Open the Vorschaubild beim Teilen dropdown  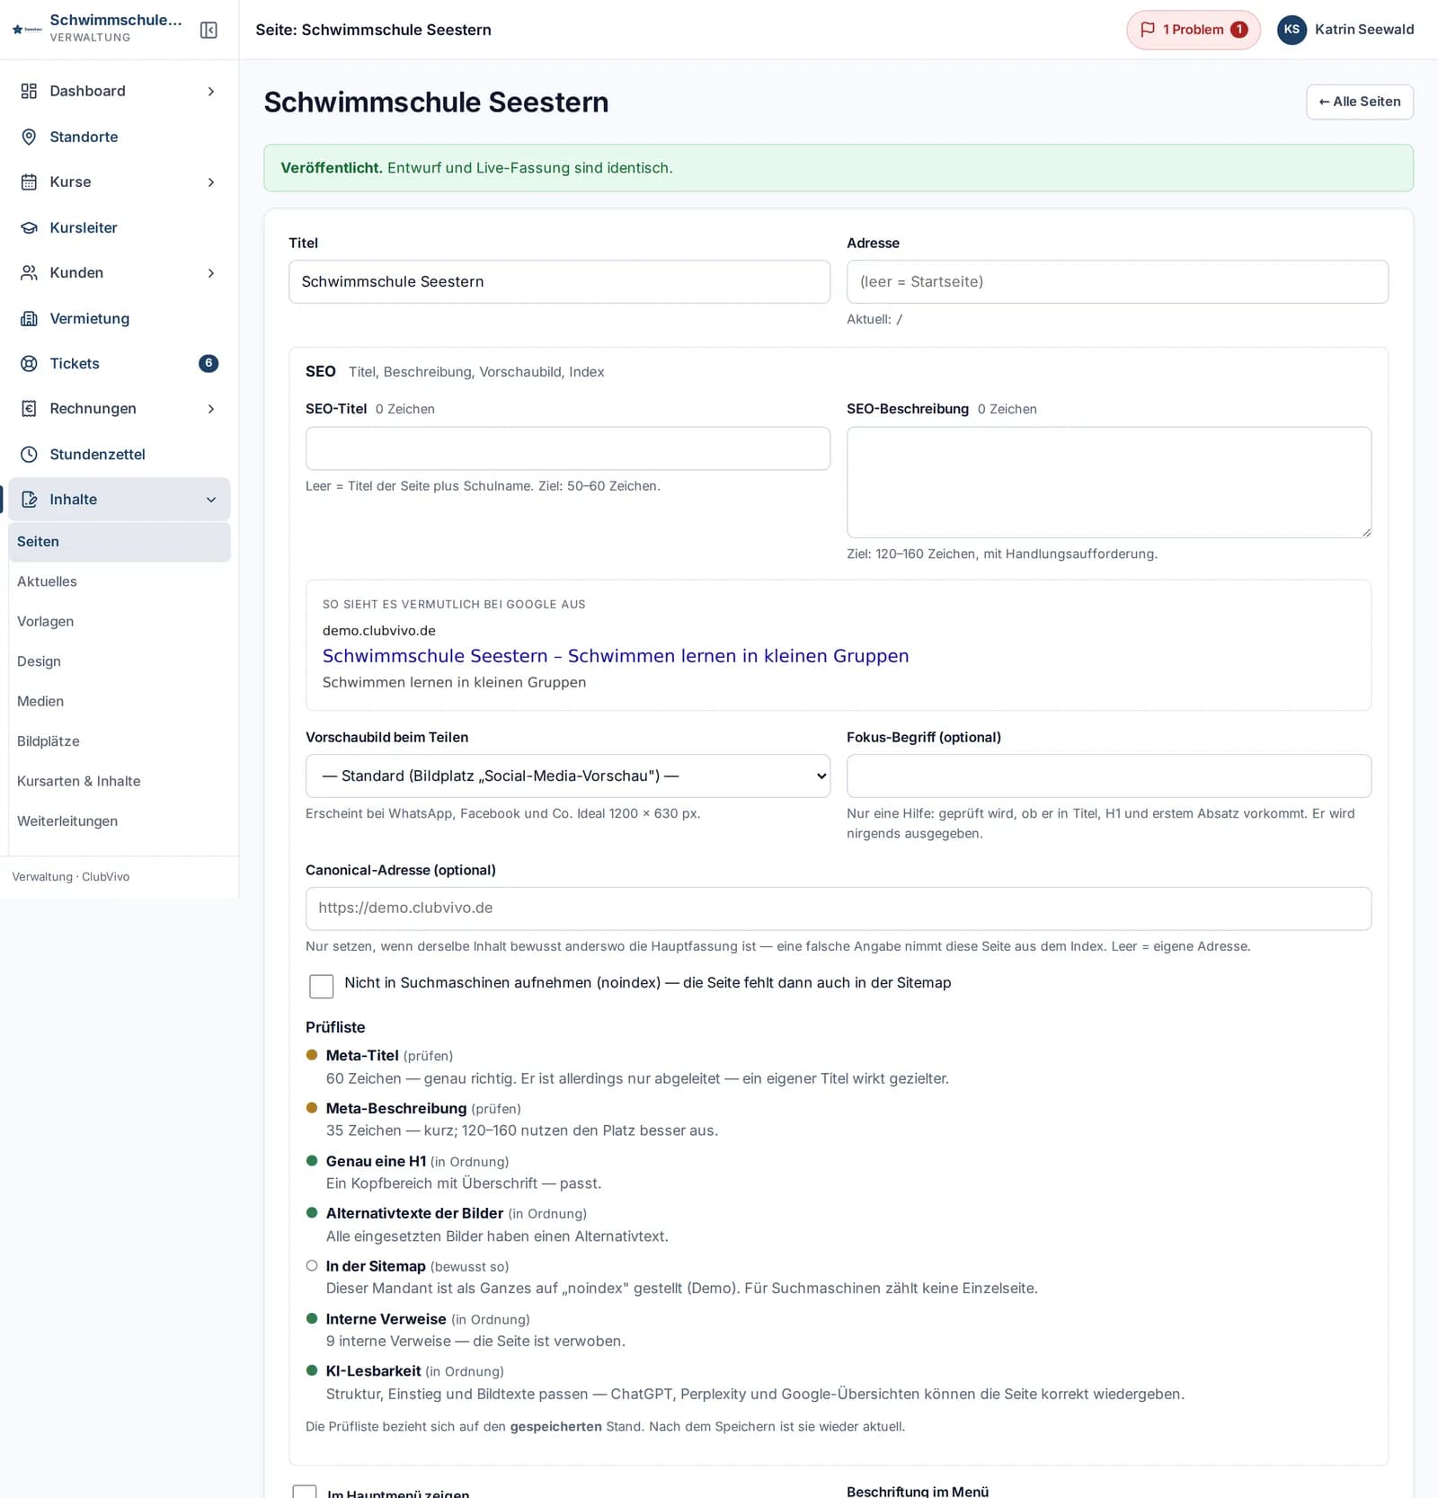click(x=568, y=776)
